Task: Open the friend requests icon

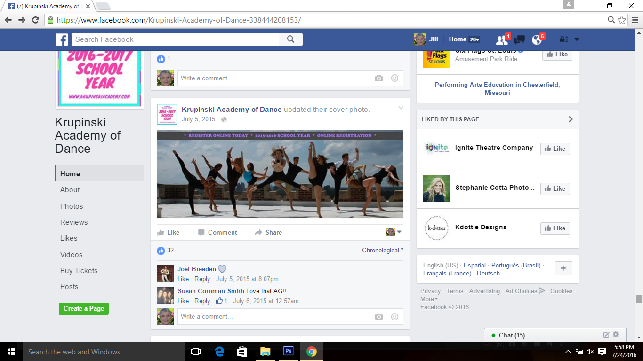Action: pos(502,39)
